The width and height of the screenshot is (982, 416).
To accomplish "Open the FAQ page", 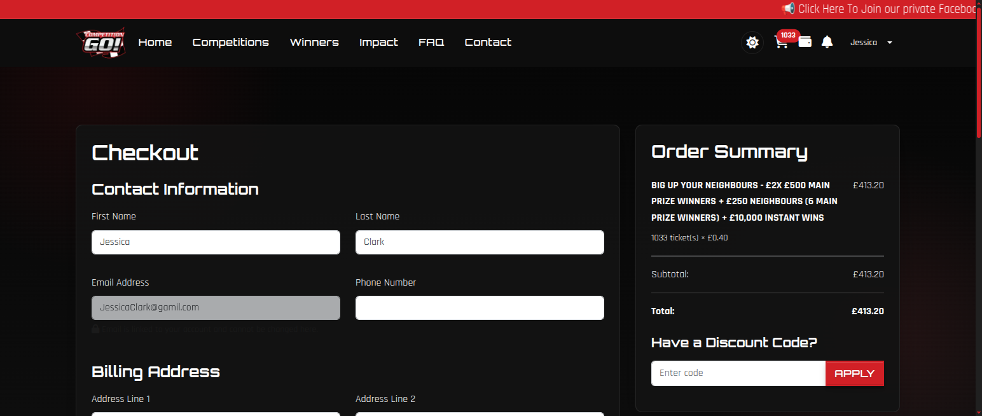I will tap(431, 43).
